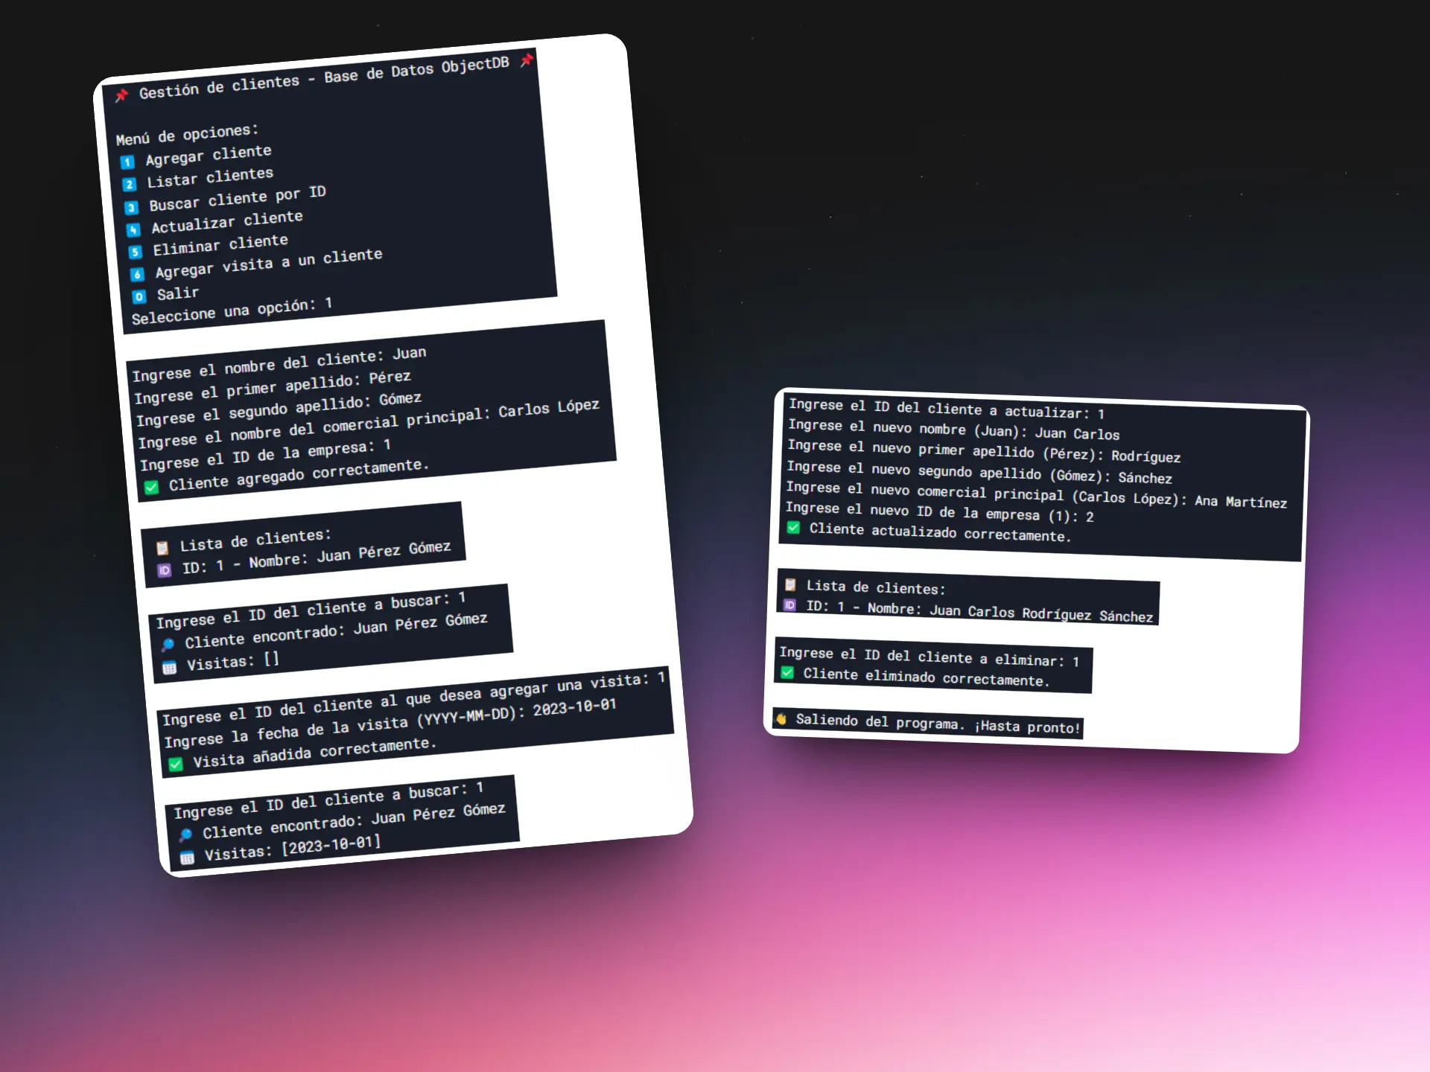Click the text 'ID: 1 - Nombre: Juan Pérez Gómez'
The image size is (1430, 1072).
pos(317,558)
